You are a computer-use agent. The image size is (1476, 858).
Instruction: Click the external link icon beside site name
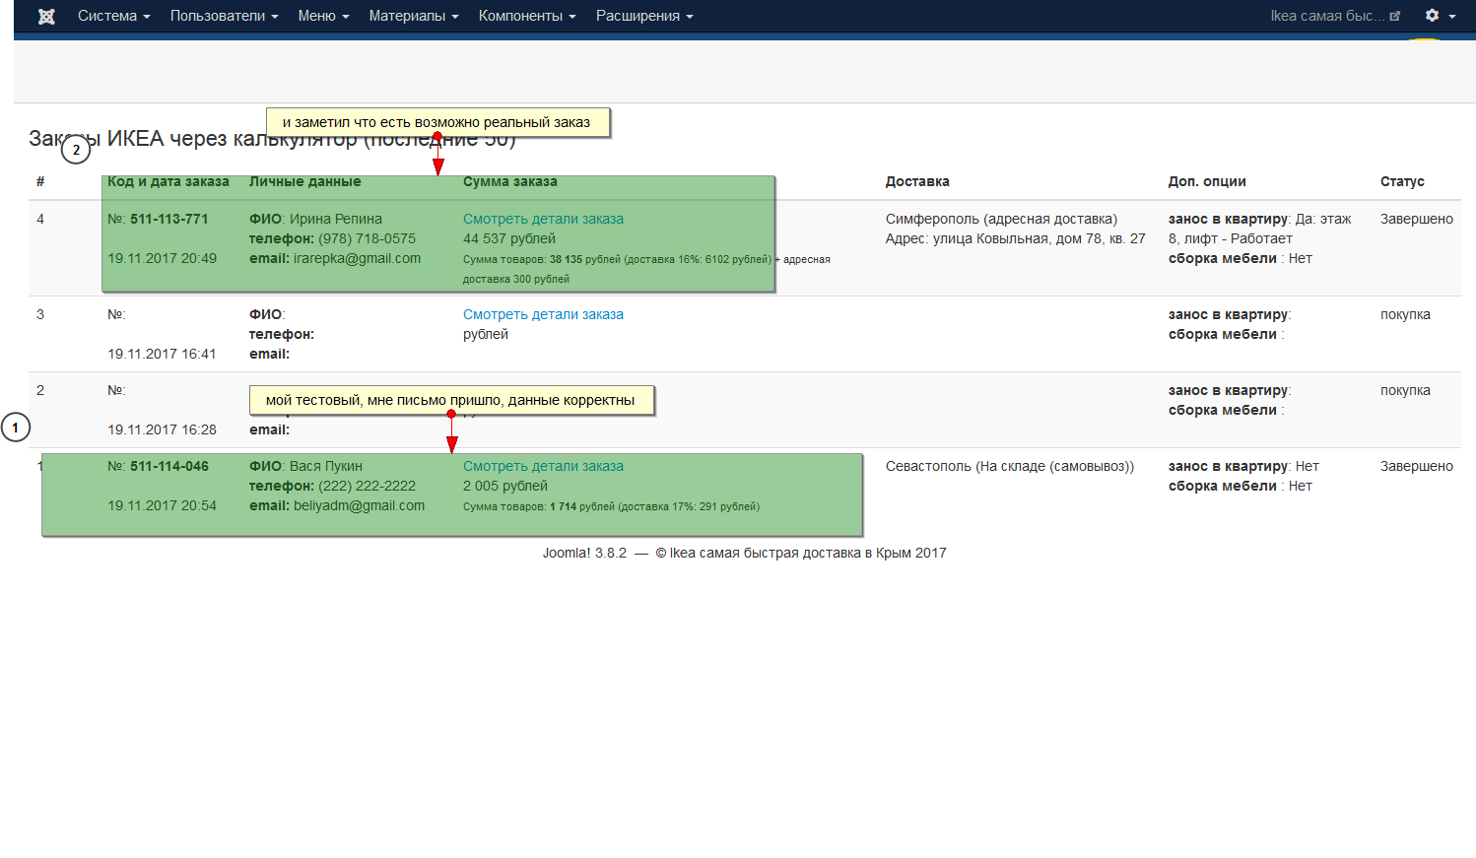[x=1395, y=16]
